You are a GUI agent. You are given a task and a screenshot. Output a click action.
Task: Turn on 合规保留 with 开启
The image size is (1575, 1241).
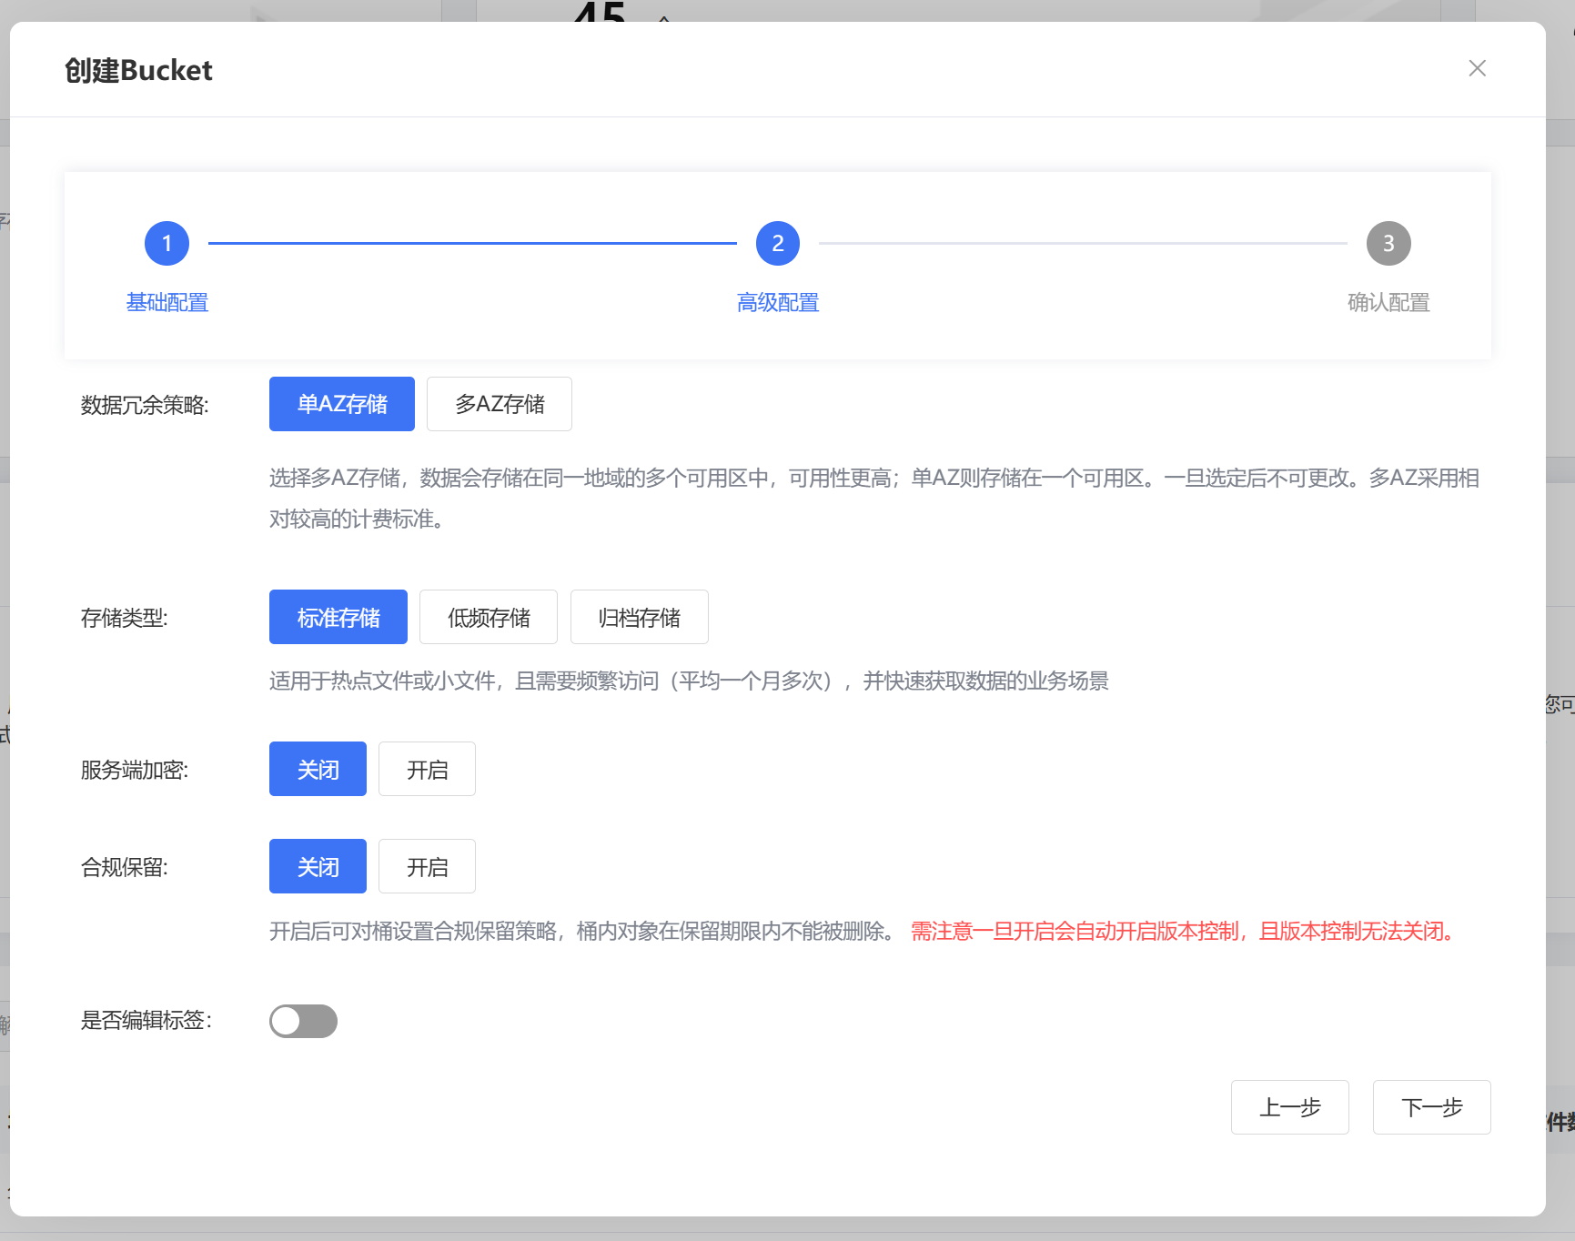tap(427, 867)
